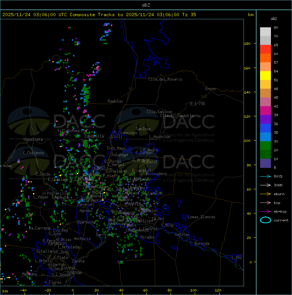The height and width of the screenshot is (295, 292).
Task: Click the 'E_1-736' map label
Action: click(198, 104)
